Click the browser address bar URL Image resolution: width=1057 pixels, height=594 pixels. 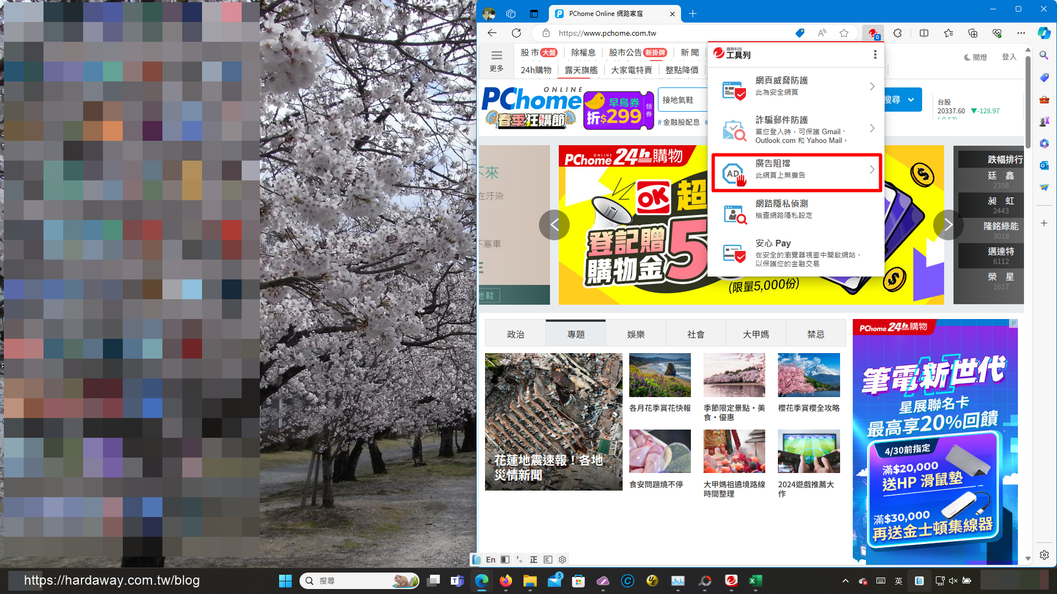pos(607,33)
